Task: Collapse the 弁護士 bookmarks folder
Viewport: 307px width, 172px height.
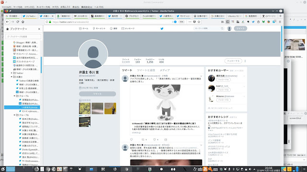Action: point(12,77)
